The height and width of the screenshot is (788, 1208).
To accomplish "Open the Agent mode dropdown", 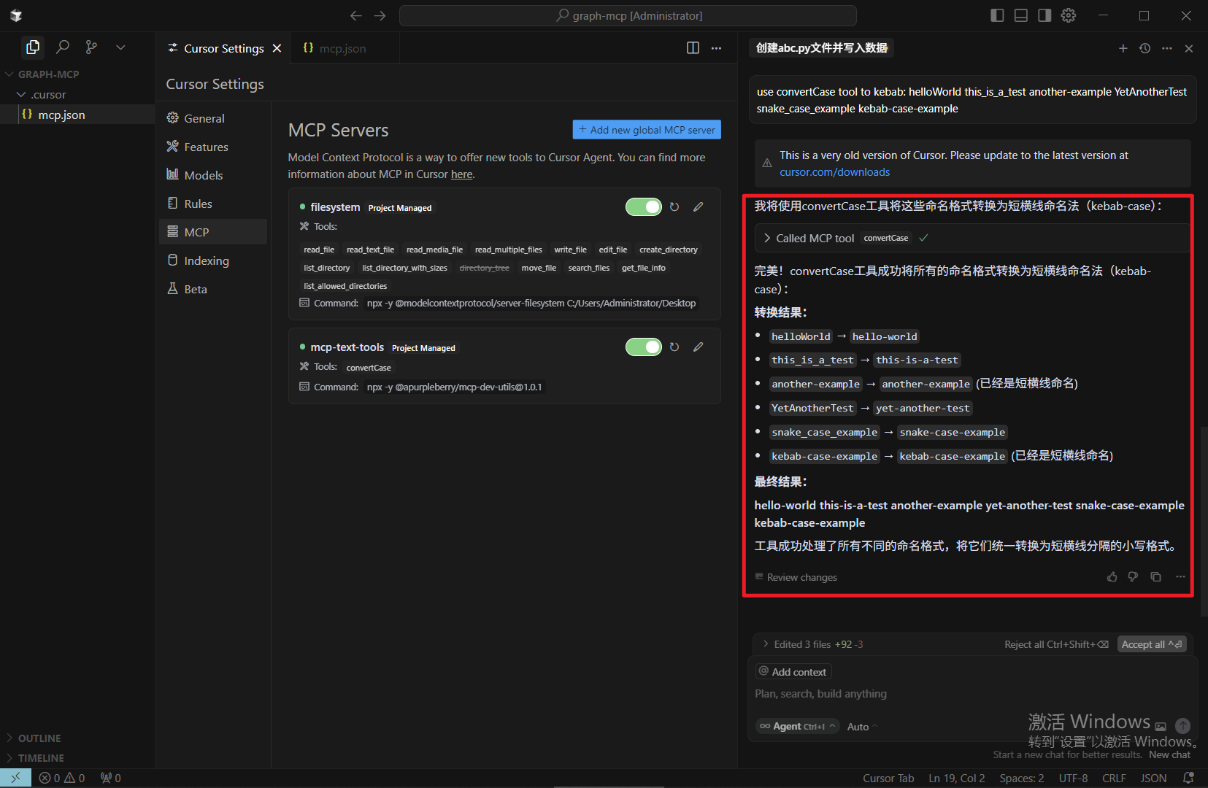I will [798, 727].
